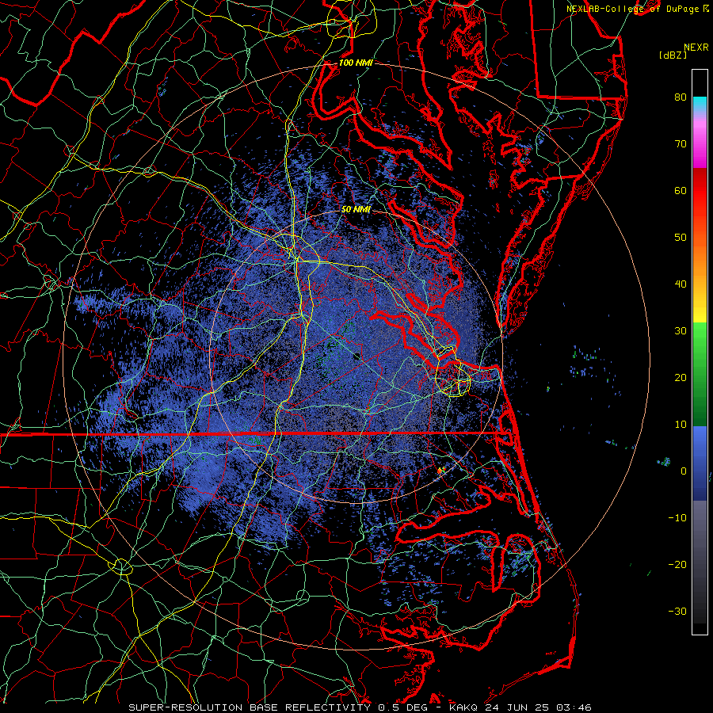The width and height of the screenshot is (713, 713).
Task: Click the 40 dBZ scale value
Action: pyautogui.click(x=681, y=284)
